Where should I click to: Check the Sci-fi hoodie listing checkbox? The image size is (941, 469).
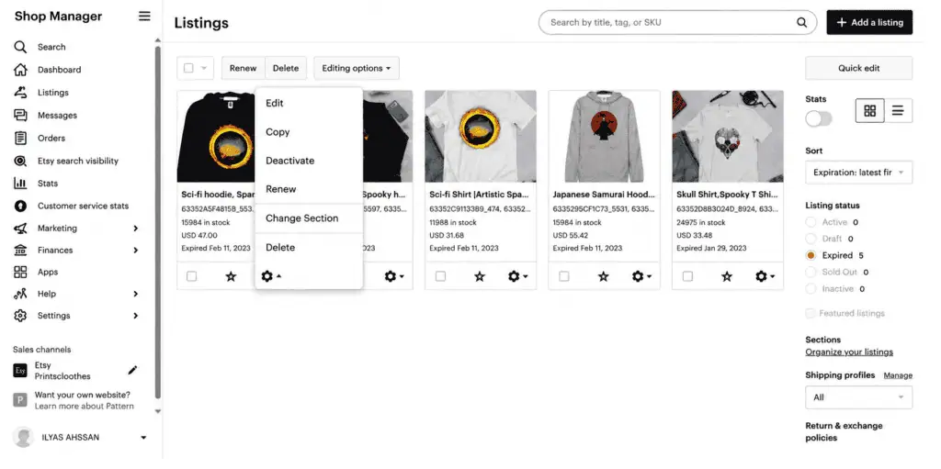[191, 276]
